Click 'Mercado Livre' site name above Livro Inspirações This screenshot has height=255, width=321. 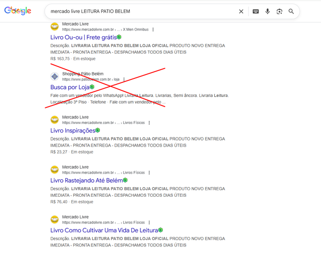[75, 117]
